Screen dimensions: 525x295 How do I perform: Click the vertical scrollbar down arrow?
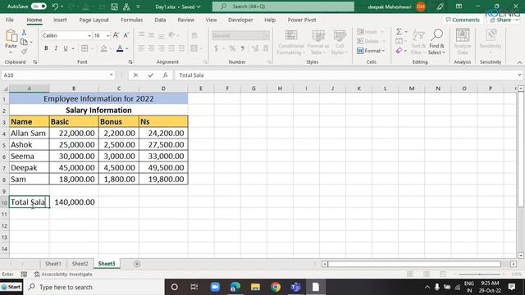521,255
